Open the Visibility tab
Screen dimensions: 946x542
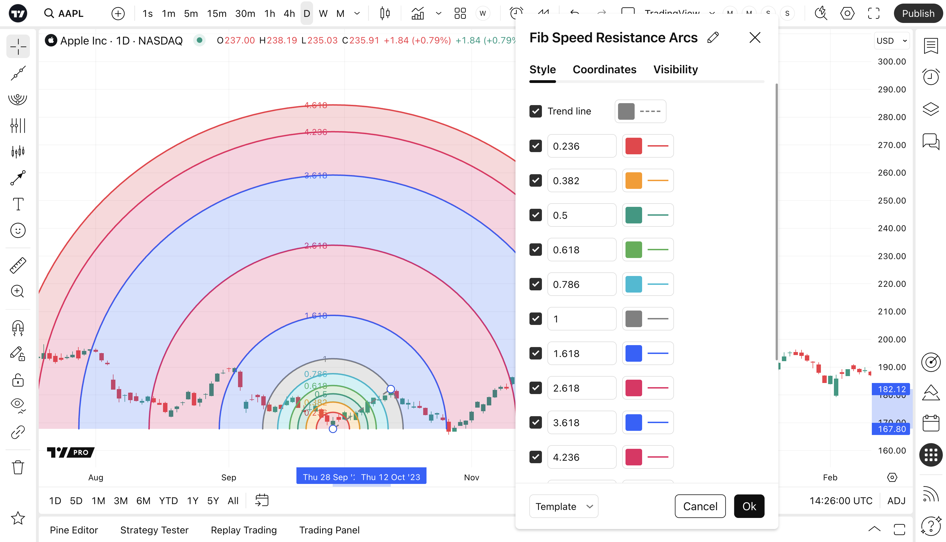[675, 70]
